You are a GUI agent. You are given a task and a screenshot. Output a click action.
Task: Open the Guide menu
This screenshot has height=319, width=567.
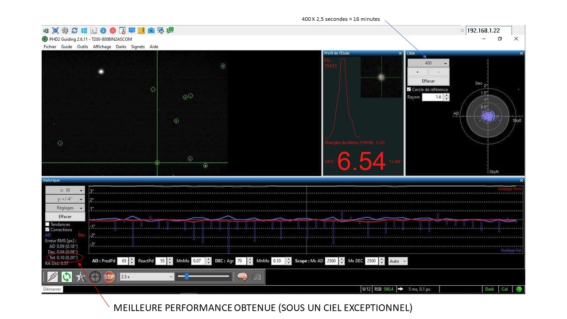tap(66, 47)
